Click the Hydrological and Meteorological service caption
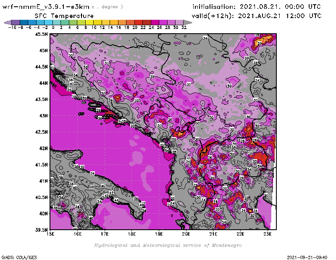The width and height of the screenshot is (336, 260). 167,245
